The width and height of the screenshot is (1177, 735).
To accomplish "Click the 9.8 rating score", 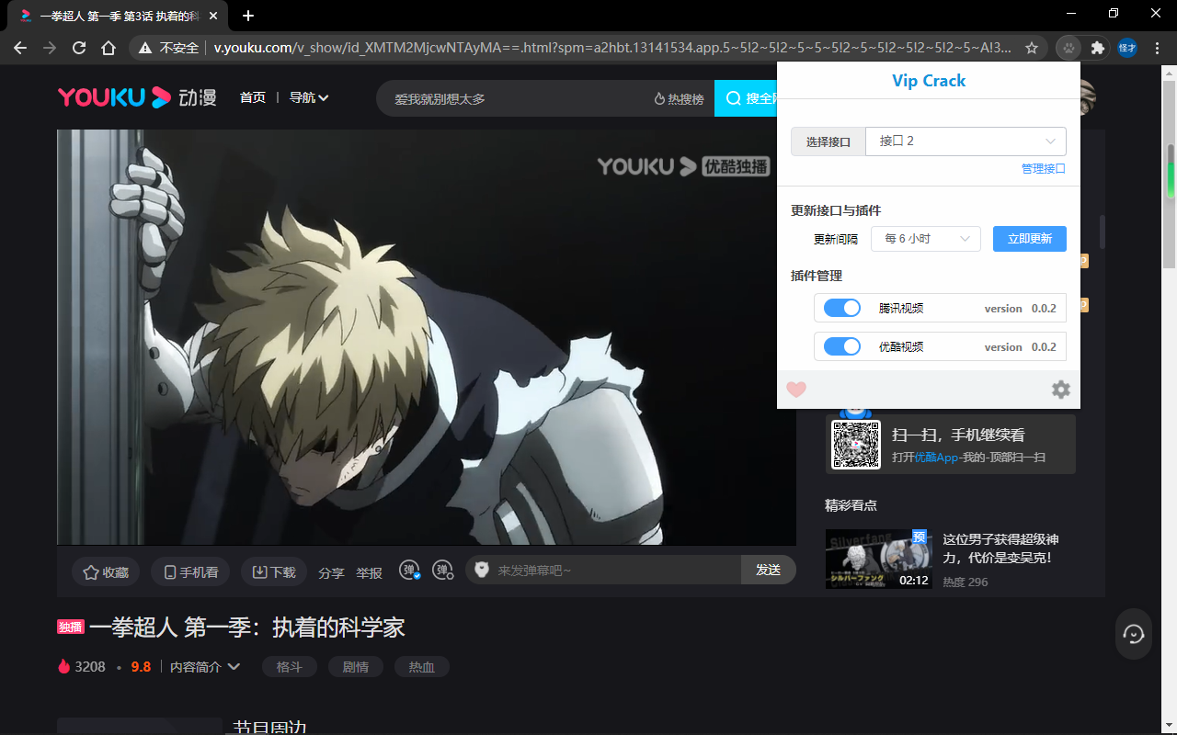I will [141, 667].
